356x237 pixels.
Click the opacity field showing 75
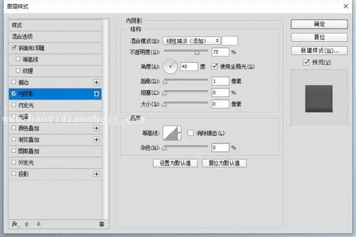click(x=220, y=52)
